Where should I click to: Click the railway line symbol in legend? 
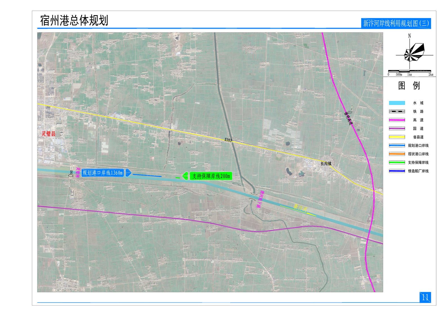(x=397, y=112)
